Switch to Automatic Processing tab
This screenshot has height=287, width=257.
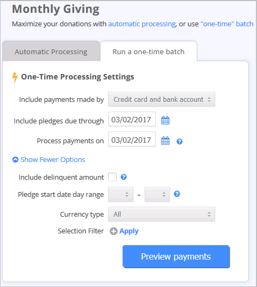[x=51, y=51]
